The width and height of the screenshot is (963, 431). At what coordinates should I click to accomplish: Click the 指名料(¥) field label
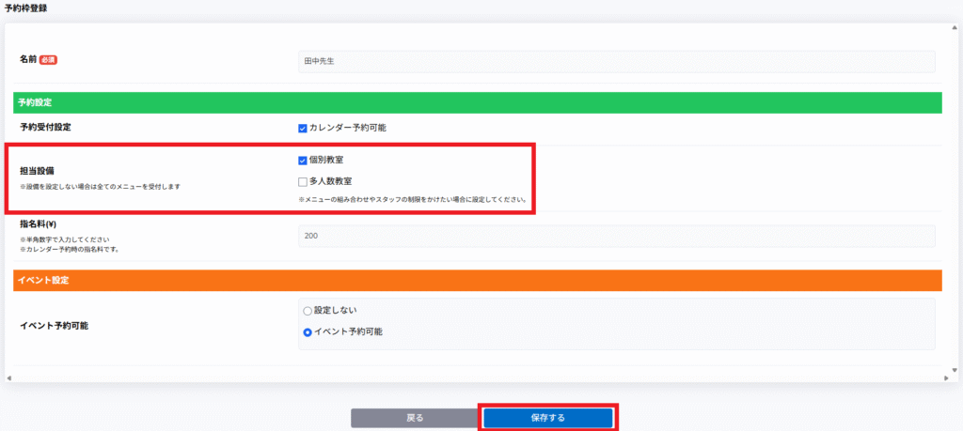pos(40,224)
